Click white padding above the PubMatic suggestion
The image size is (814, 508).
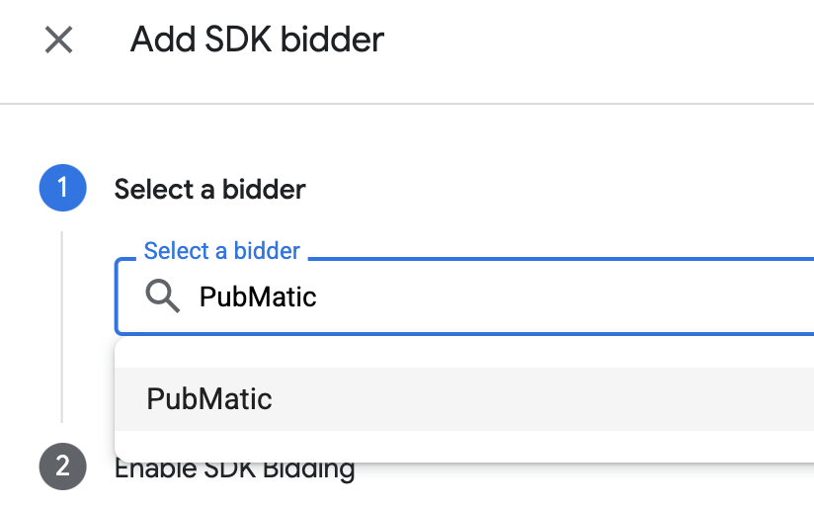click(x=395, y=354)
